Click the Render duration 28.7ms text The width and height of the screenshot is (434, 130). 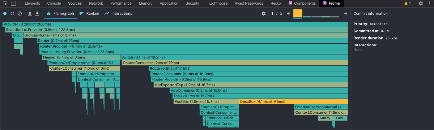point(375,38)
